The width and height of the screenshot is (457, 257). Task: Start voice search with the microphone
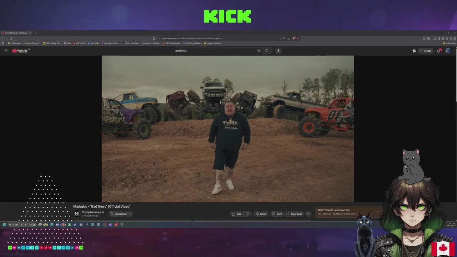point(278,51)
